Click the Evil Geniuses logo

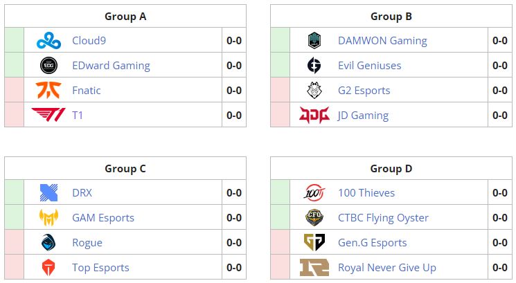coord(314,66)
